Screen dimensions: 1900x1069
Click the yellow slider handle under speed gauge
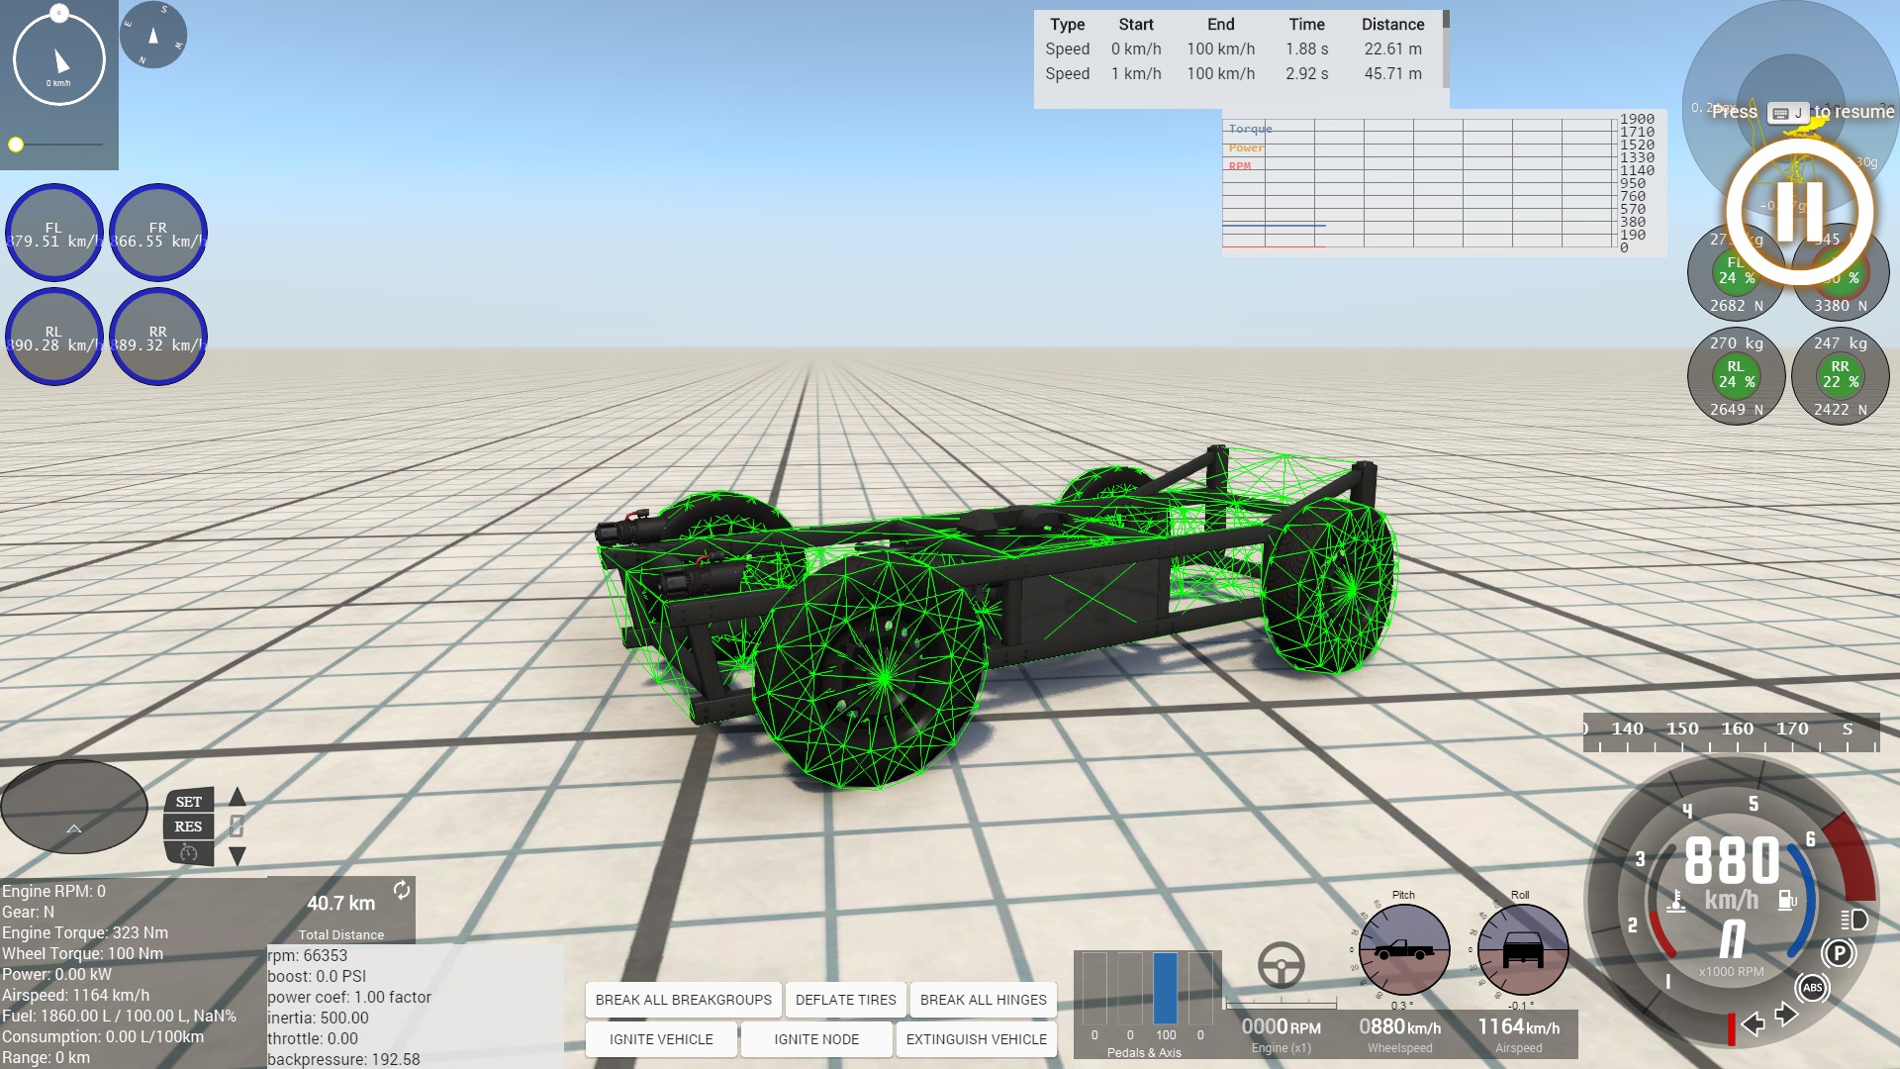click(16, 145)
